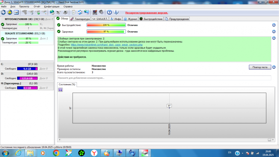
Task: Click the chart scrollbar left arrow
Action: pyautogui.click(x=60, y=140)
